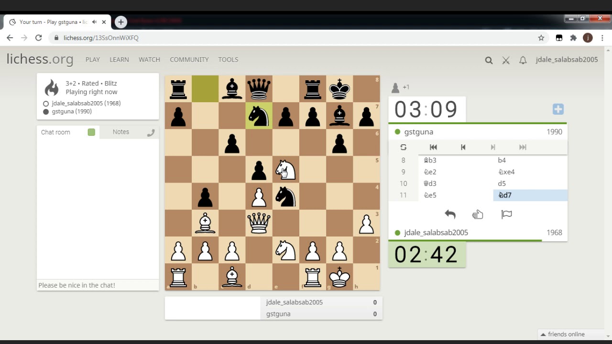
Task: Click the chat message input field
Action: 98,285
